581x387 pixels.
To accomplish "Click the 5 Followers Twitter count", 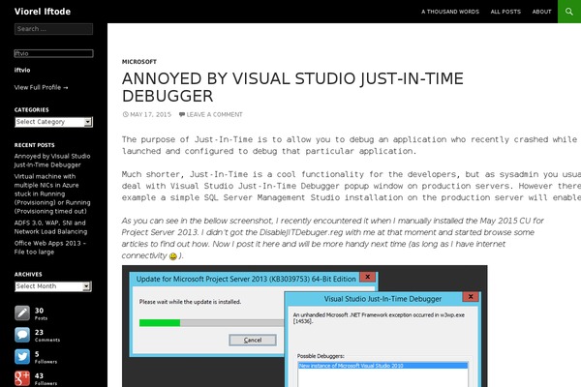I will pos(46,357).
